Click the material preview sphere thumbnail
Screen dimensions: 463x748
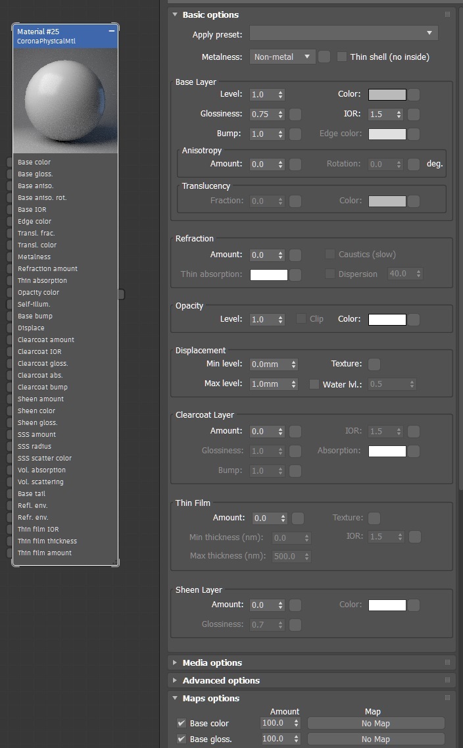click(65, 100)
